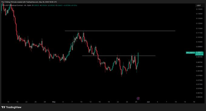Viewport: 206px width, 111px height.
Task: Click the 0.12500 price axis label
Action: click(x=199, y=19)
